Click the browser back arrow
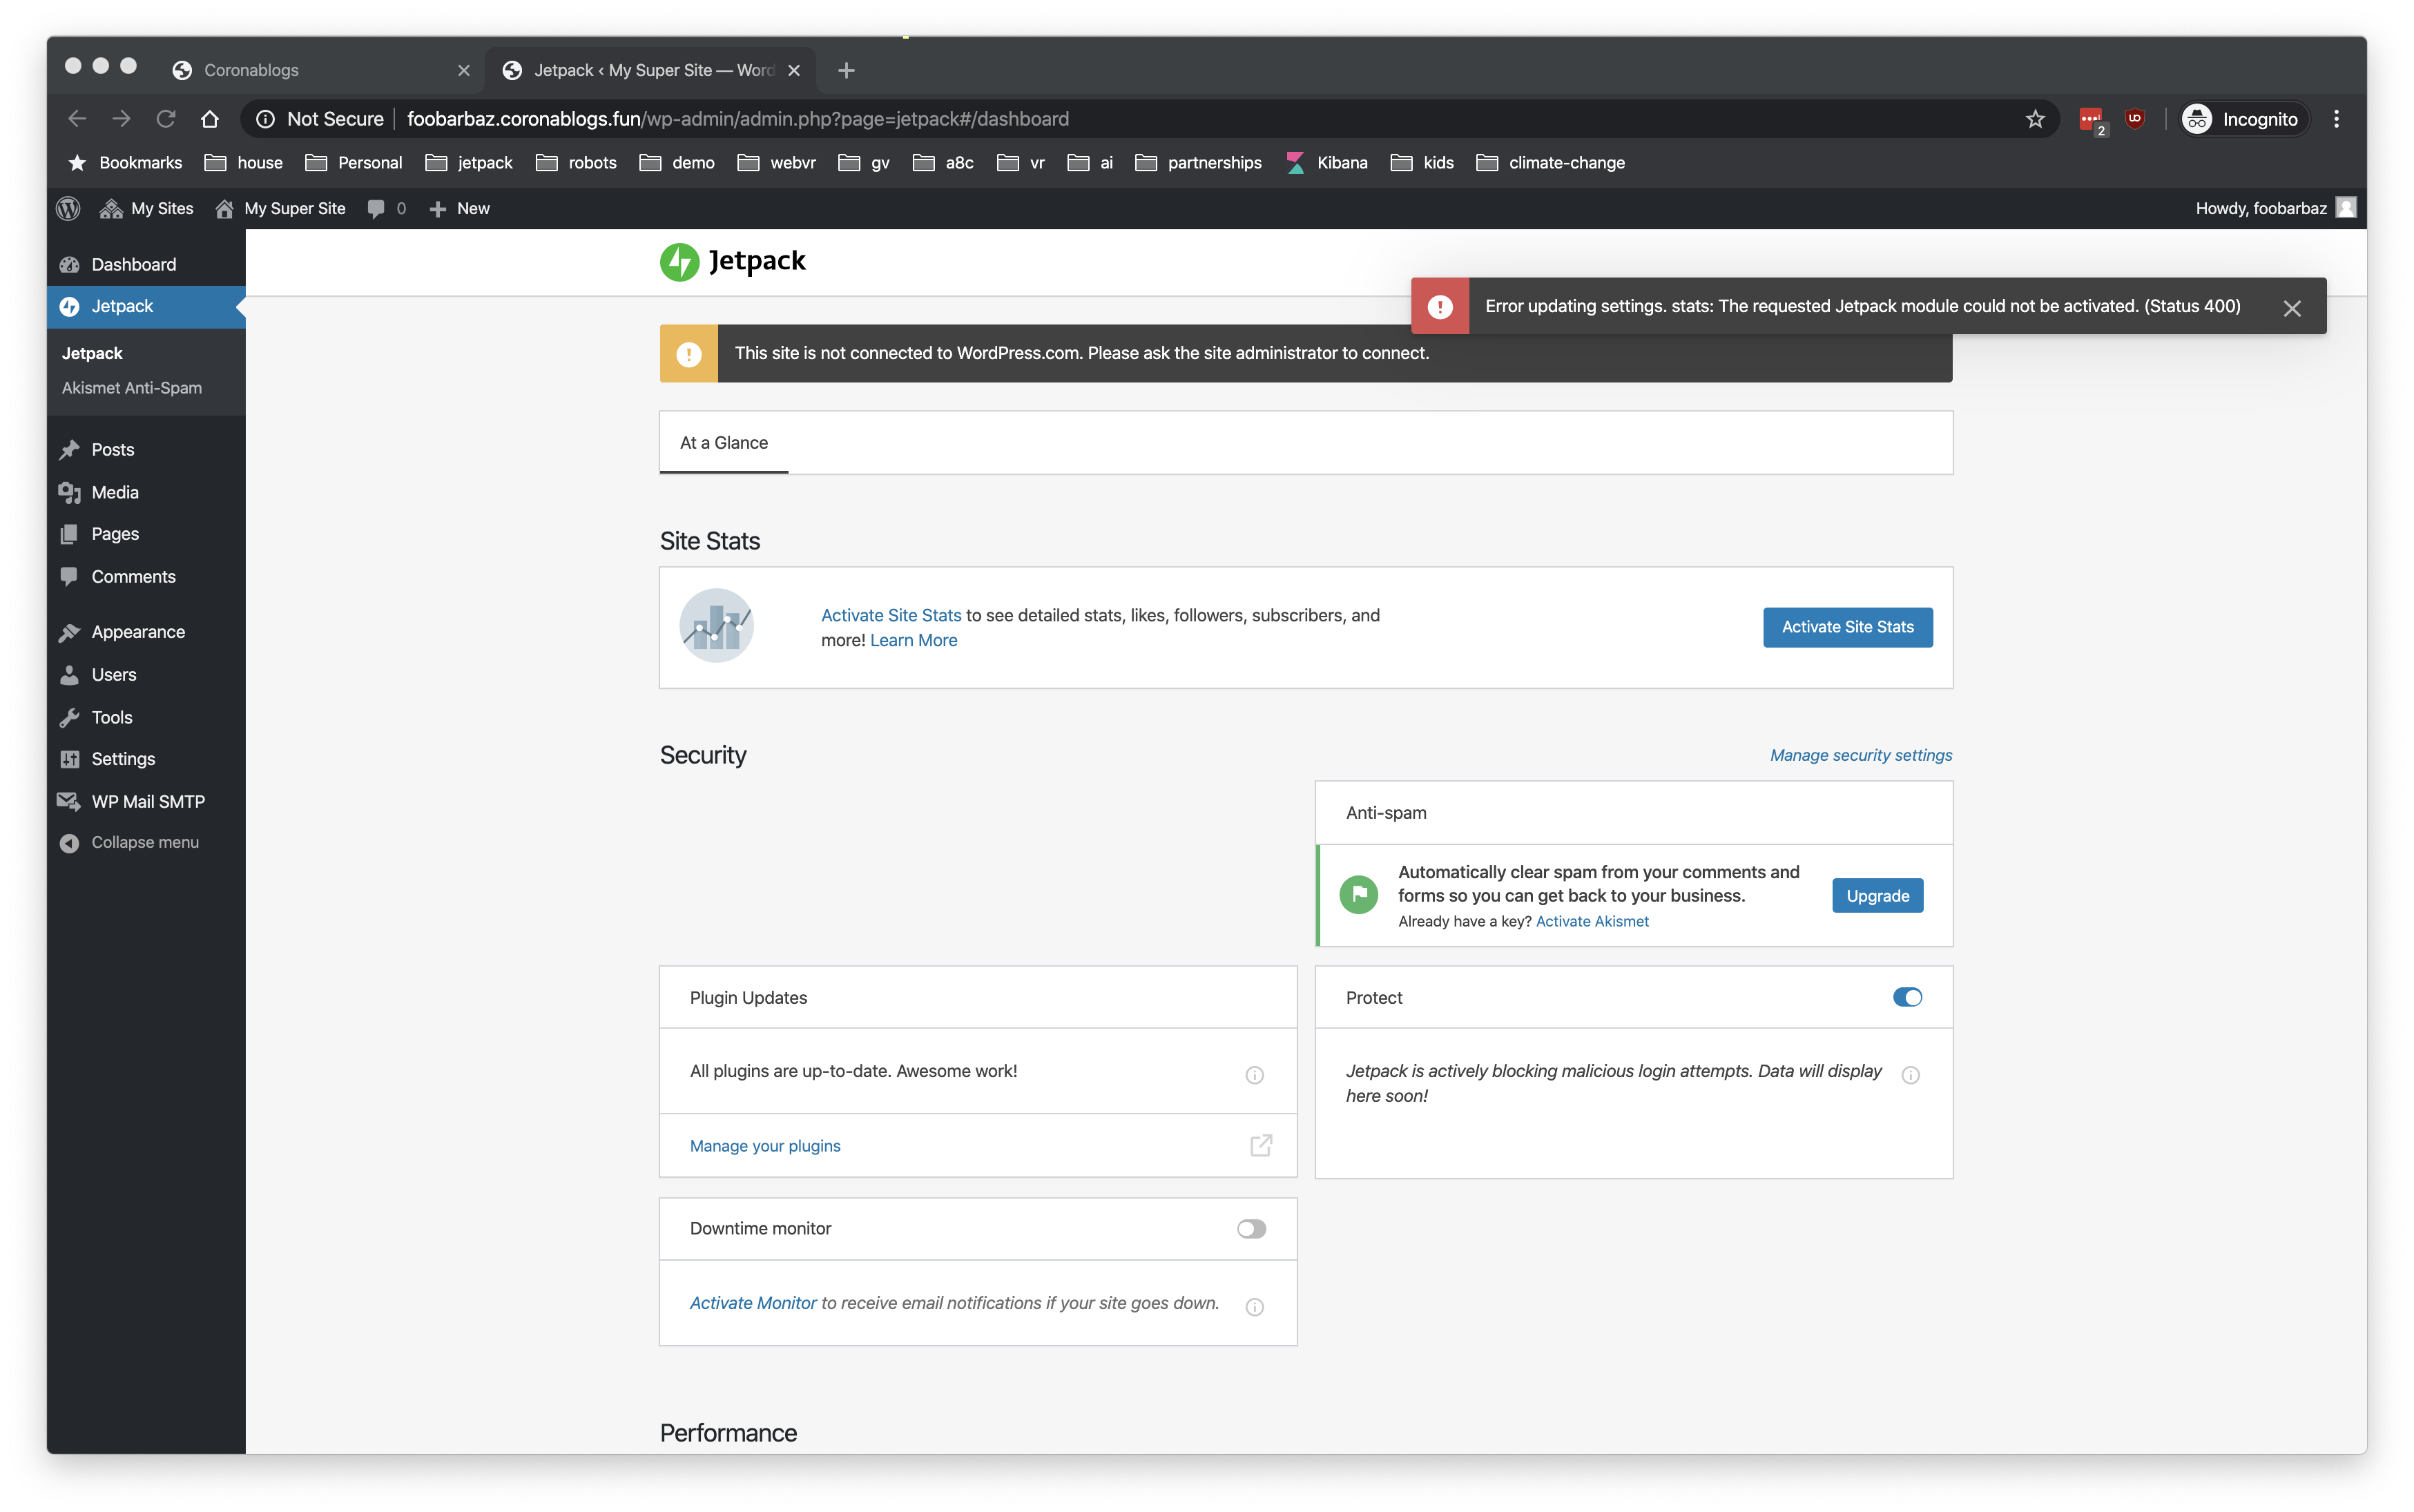Viewport: 2414px width, 1512px height. [x=77, y=119]
